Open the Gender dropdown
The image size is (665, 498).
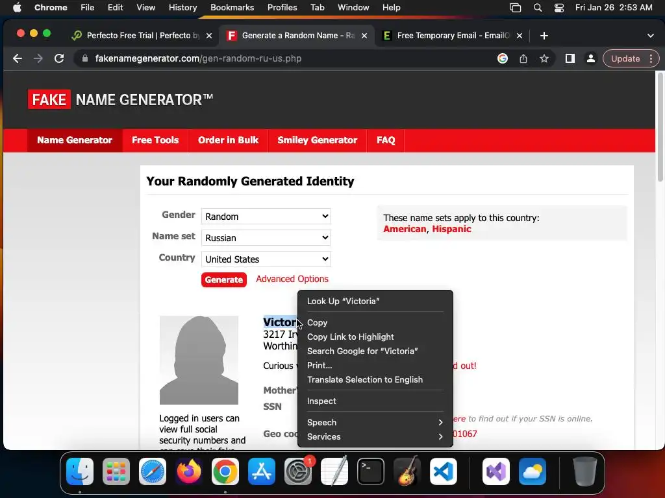coord(266,217)
